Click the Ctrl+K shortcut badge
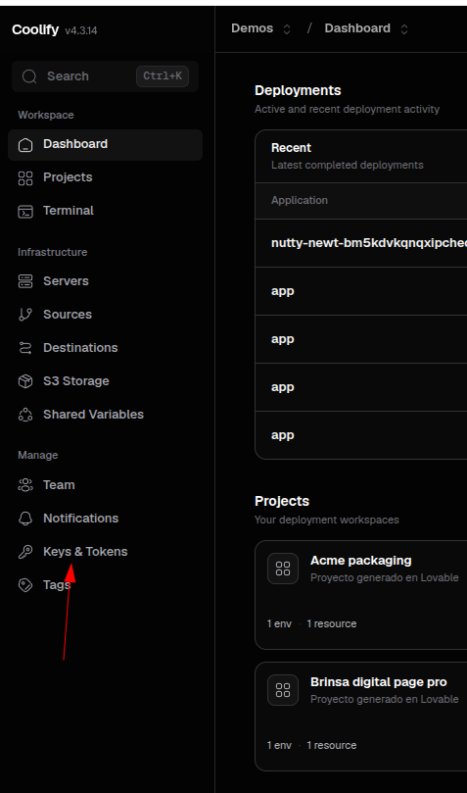Image resolution: width=467 pixels, height=793 pixels. pos(163,76)
